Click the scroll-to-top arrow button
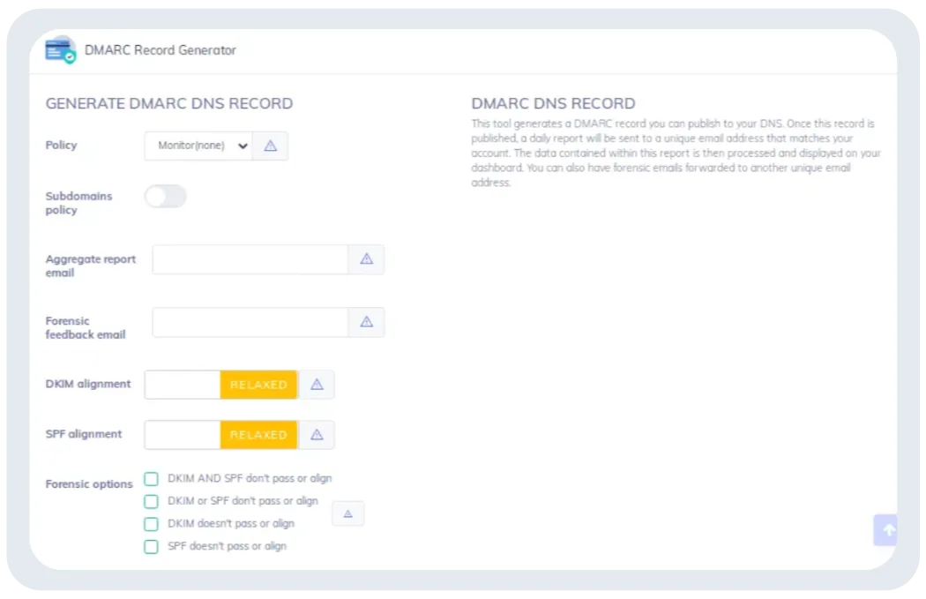 (x=885, y=530)
